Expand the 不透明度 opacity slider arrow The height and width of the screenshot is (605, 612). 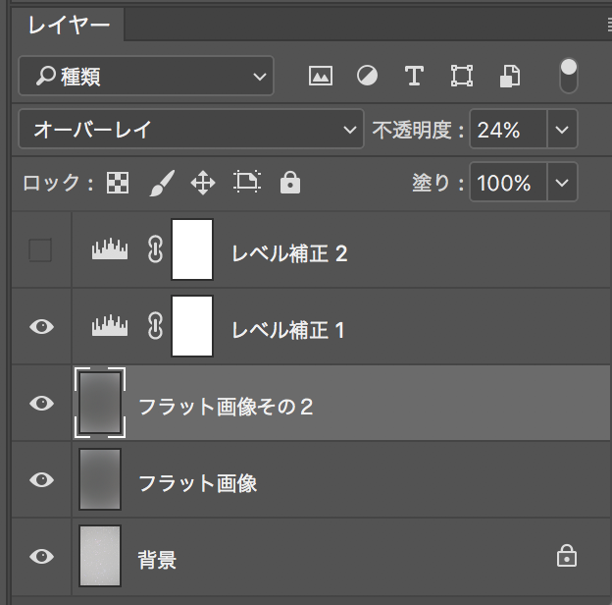(x=562, y=129)
